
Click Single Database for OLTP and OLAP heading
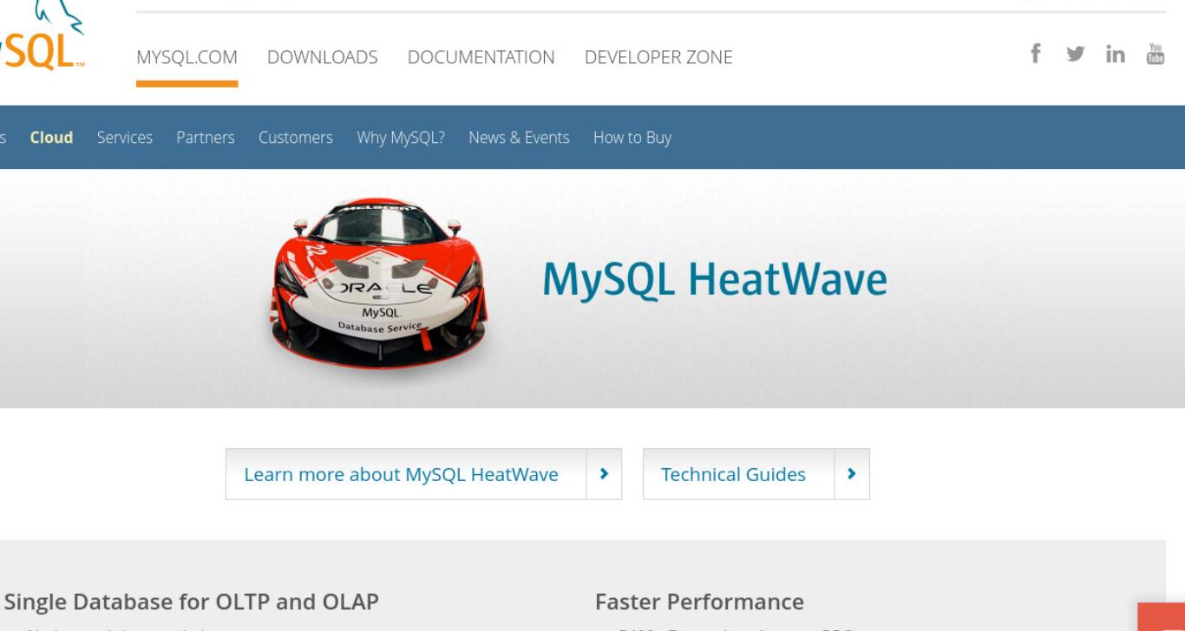tap(193, 602)
